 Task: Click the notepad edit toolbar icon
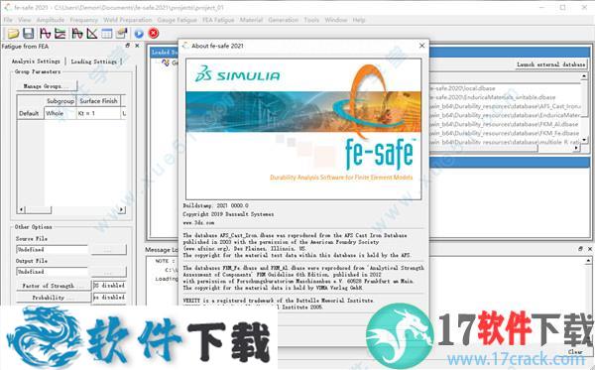(x=121, y=34)
